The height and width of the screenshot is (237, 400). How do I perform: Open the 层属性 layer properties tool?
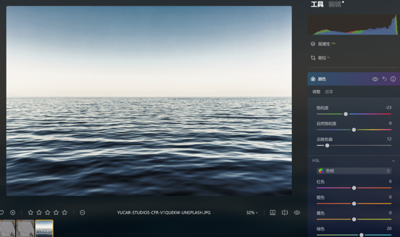324,44
